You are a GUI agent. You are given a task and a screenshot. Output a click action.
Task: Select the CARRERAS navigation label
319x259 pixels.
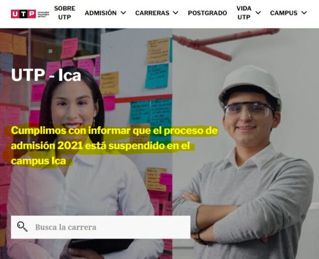pyautogui.click(x=152, y=13)
